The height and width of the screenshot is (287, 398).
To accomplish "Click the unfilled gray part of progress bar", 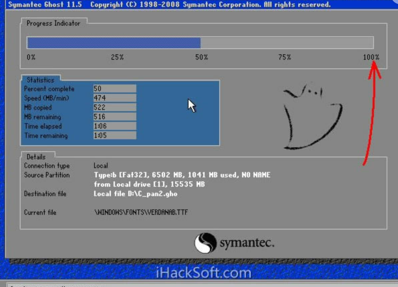I will pyautogui.click(x=286, y=43).
